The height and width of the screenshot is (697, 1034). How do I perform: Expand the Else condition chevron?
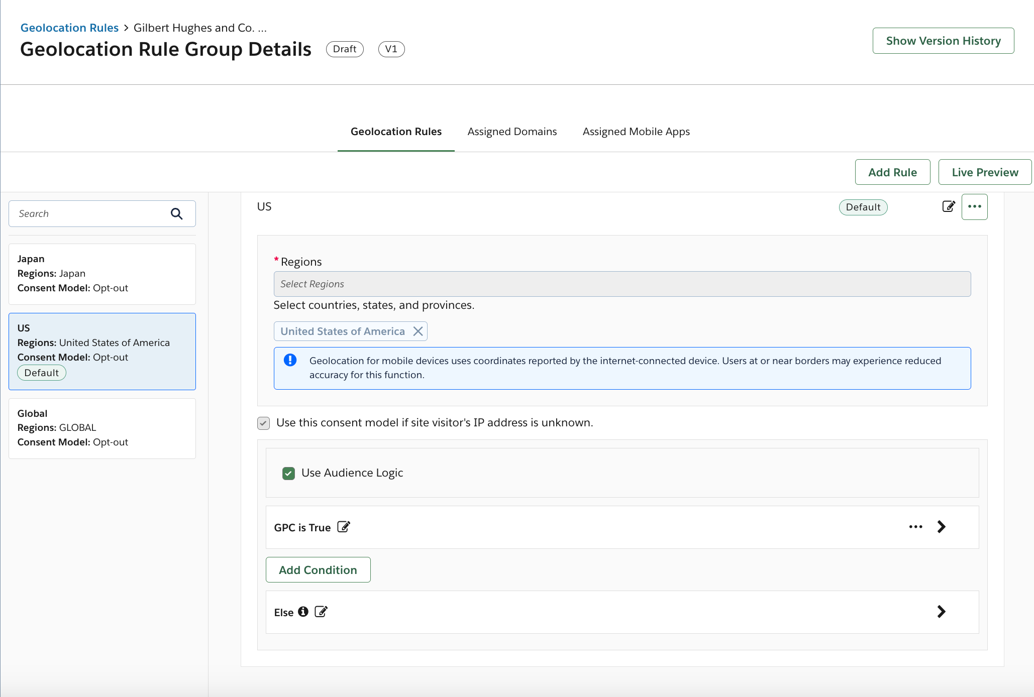coord(941,612)
